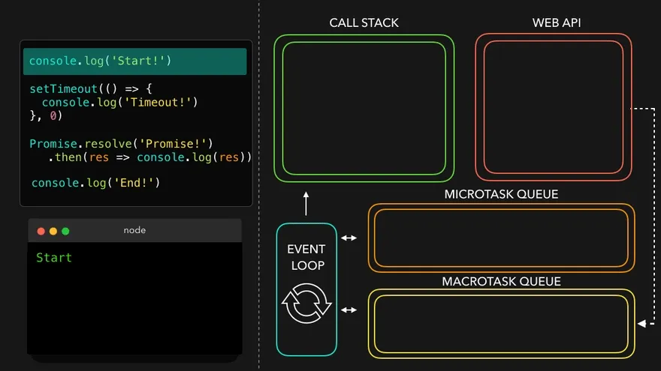The width and height of the screenshot is (661, 371).
Task: Click inside the green Call Stack box
Action: [364, 108]
